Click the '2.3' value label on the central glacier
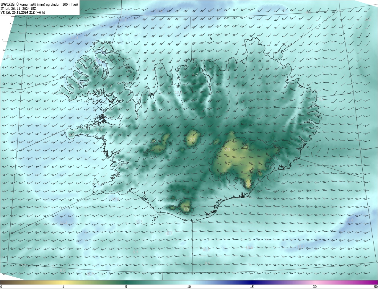The height and width of the screenshot is (289, 378). pos(193,139)
